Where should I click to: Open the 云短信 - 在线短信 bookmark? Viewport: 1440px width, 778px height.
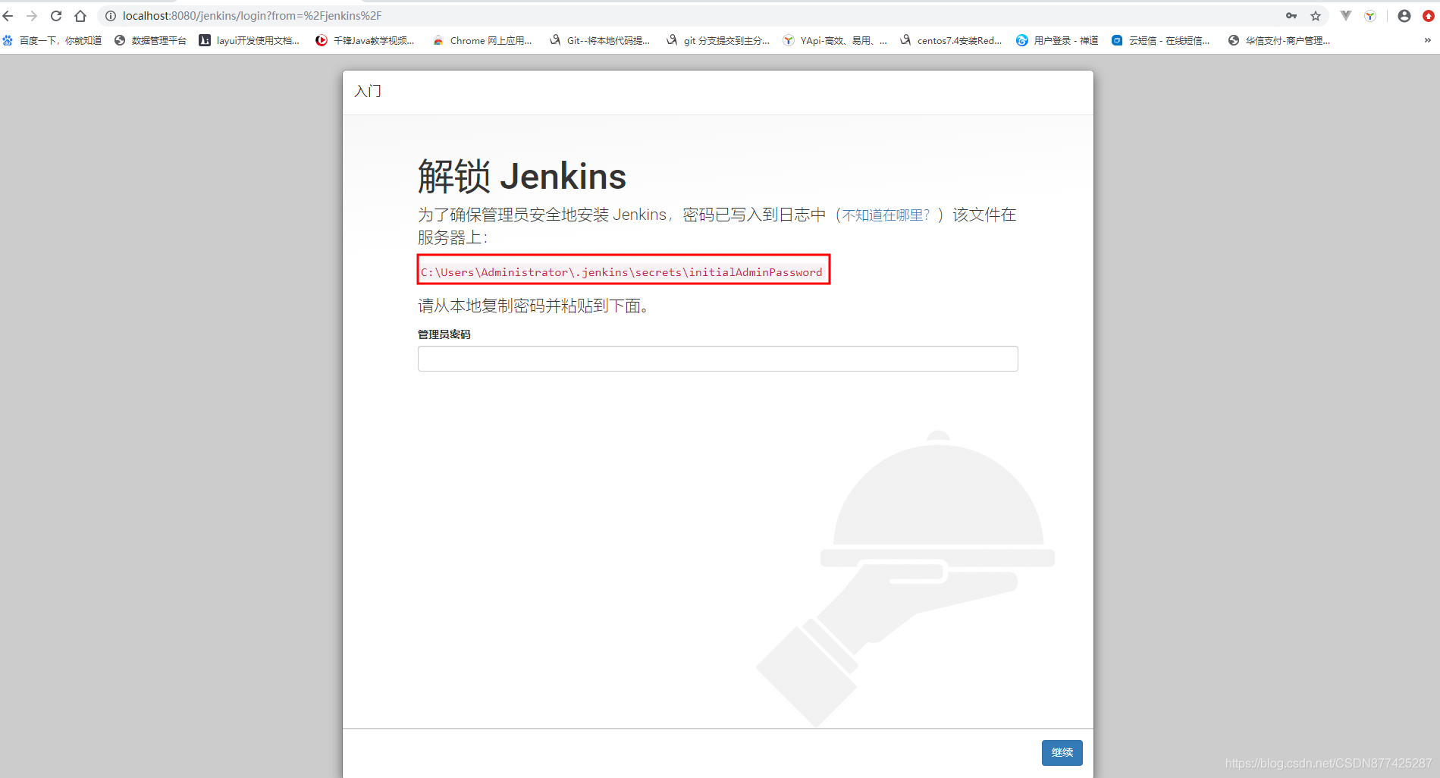coord(1161,40)
